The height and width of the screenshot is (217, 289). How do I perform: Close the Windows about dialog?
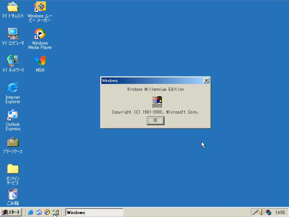206,81
